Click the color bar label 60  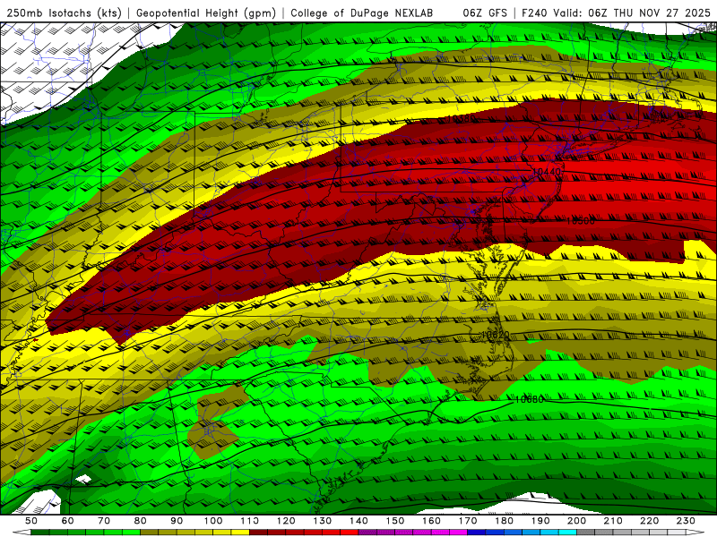68,521
